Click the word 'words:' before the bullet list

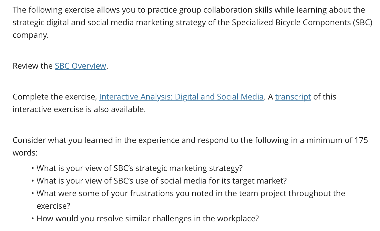(x=25, y=153)
